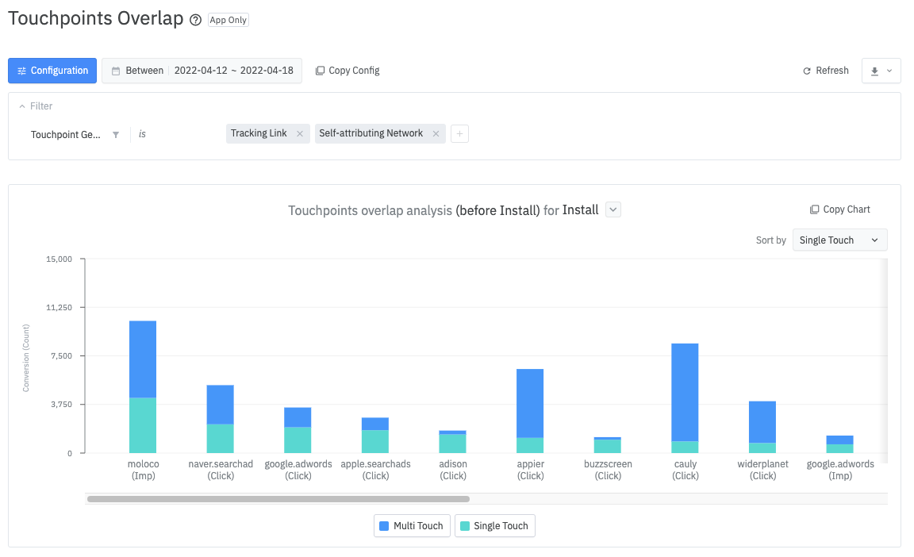Open the conversion event dropdown next to Install
914x557 pixels.
(x=613, y=209)
